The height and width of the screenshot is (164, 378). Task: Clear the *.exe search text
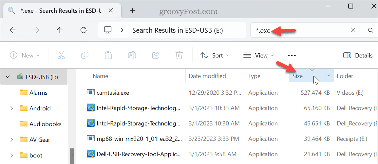tap(353, 30)
